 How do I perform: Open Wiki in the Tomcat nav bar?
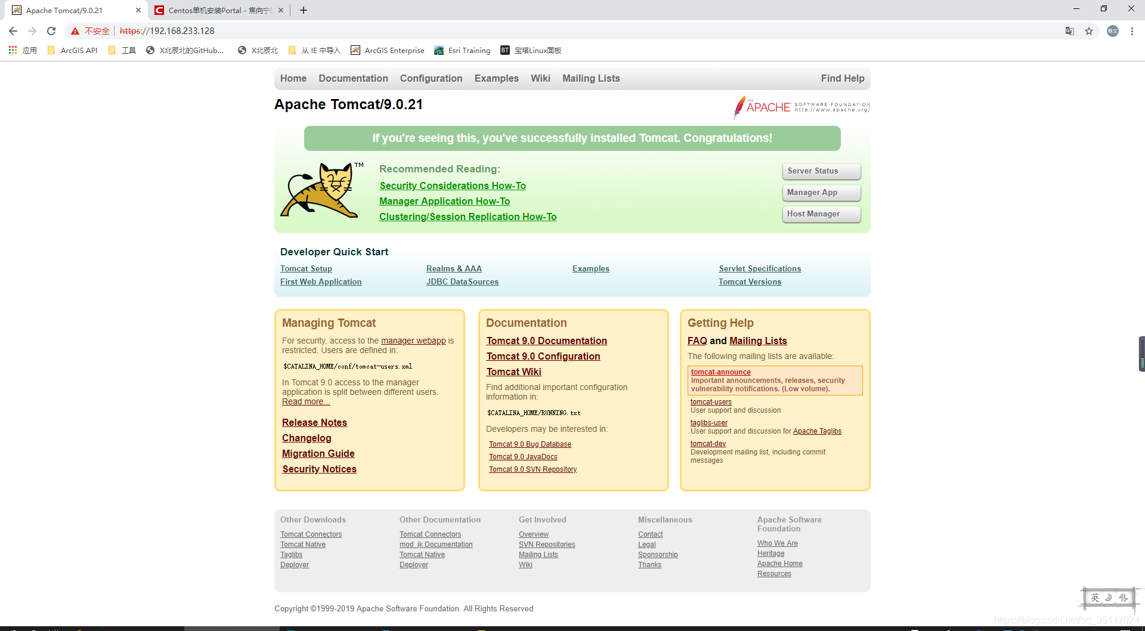[x=540, y=79]
